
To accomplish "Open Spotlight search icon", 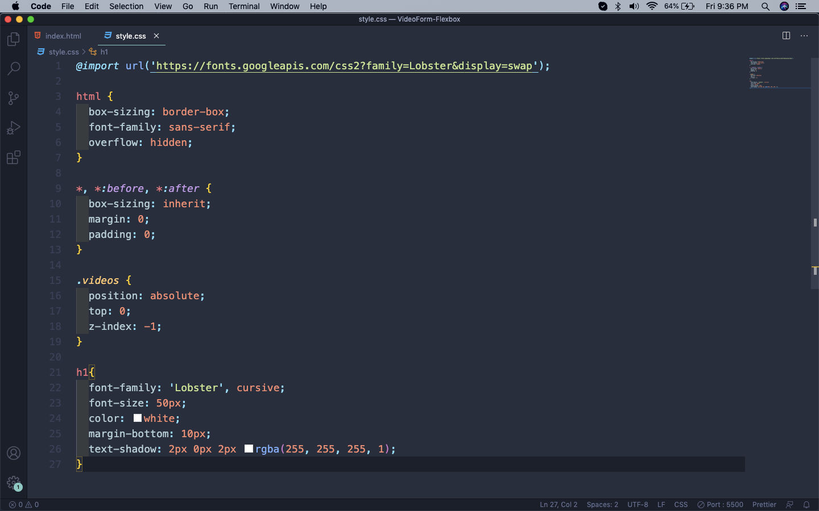I will pyautogui.click(x=766, y=6).
